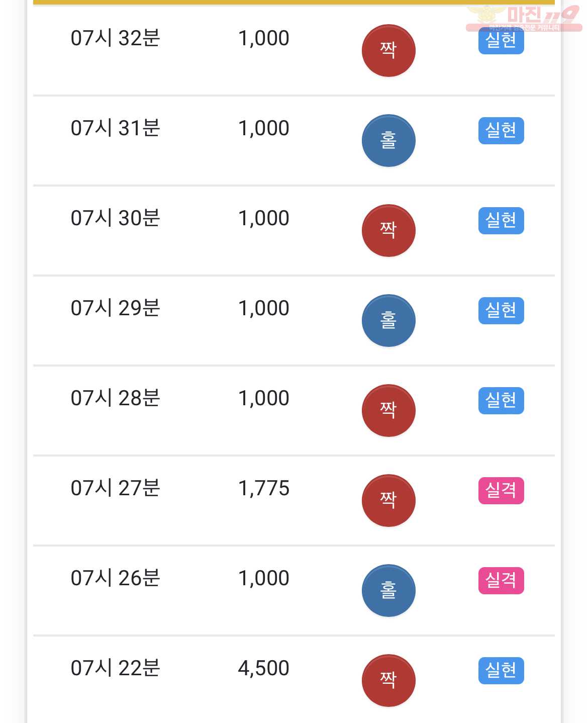
Task: Choose the blue 홀 circle at 07시 26분
Action: (388, 590)
